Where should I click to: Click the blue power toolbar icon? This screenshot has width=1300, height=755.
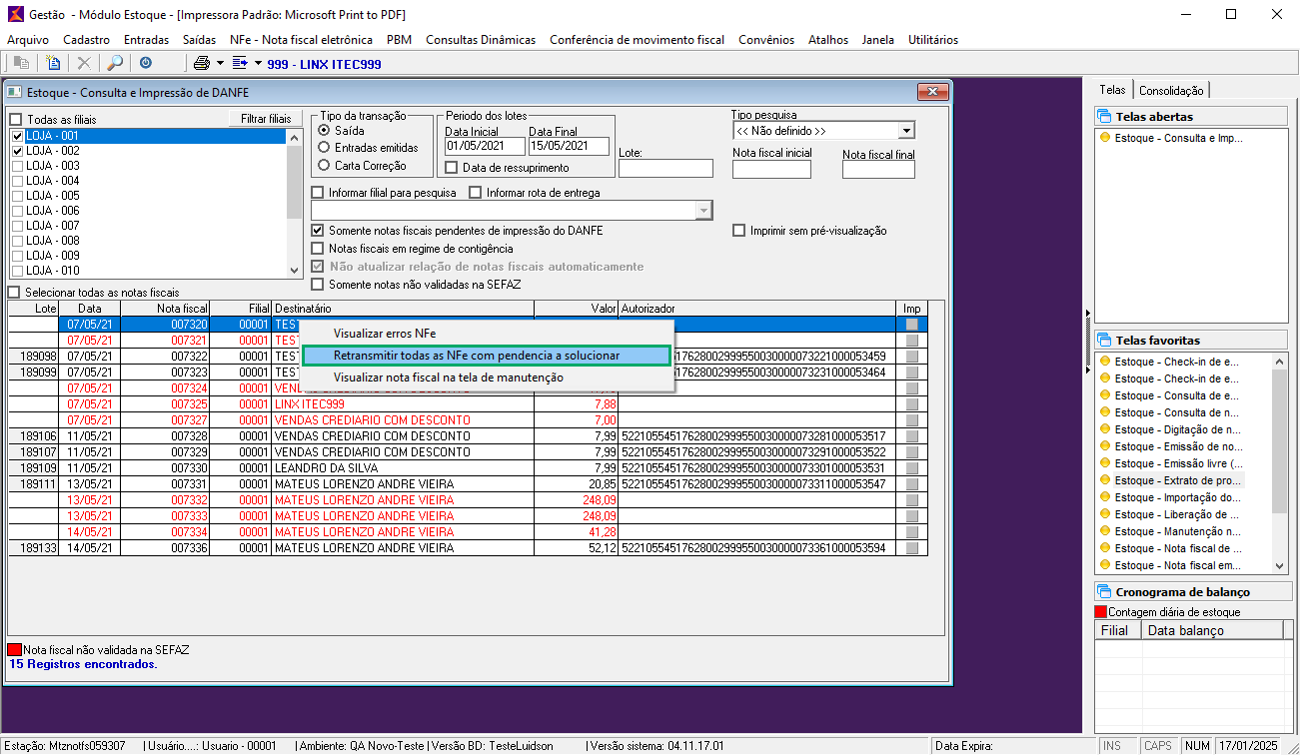[x=146, y=63]
